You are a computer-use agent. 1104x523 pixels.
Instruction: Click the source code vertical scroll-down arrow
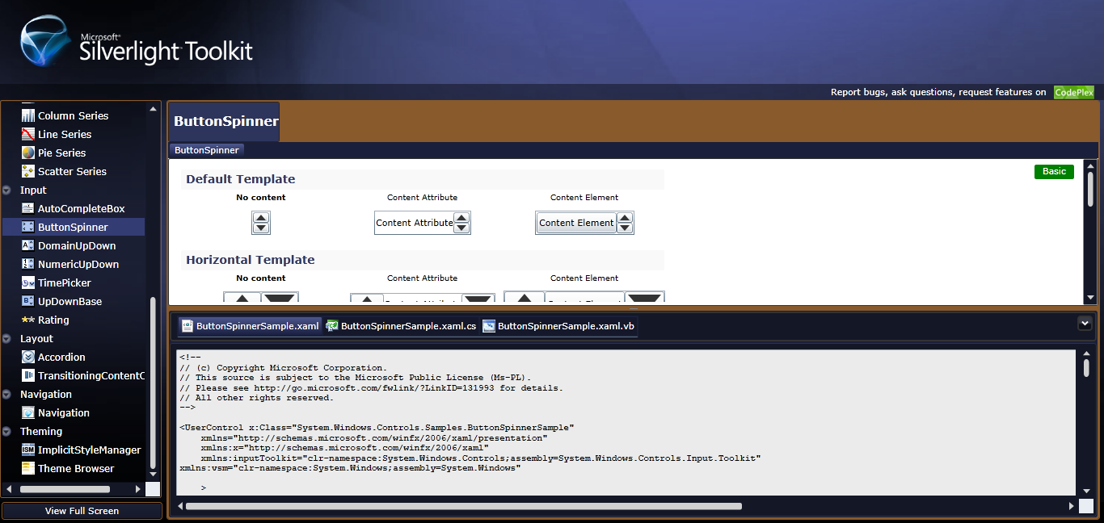[1086, 489]
